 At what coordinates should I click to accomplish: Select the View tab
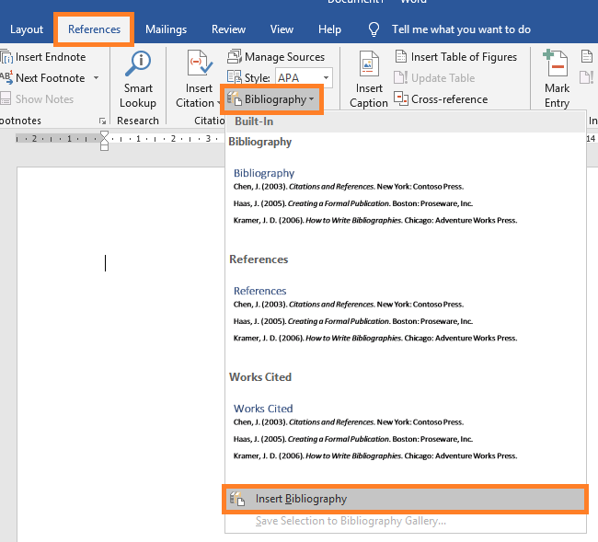[282, 29]
